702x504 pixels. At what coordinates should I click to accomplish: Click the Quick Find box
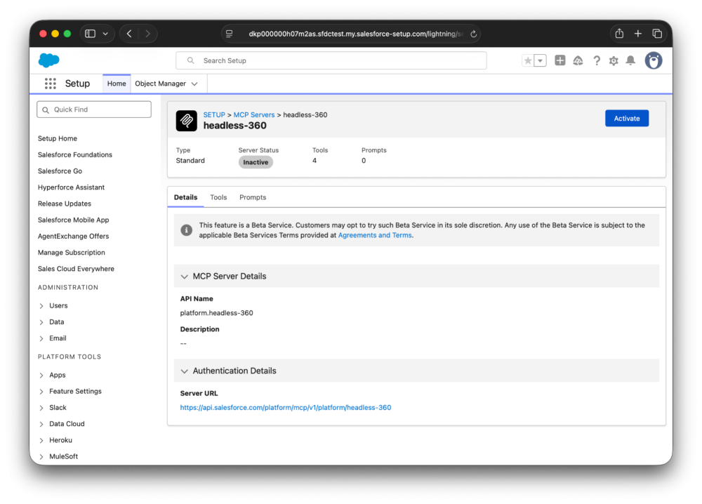(94, 110)
